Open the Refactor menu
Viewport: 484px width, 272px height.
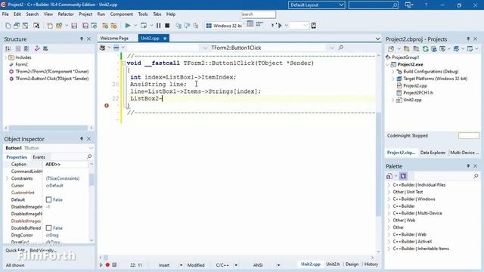click(66, 14)
